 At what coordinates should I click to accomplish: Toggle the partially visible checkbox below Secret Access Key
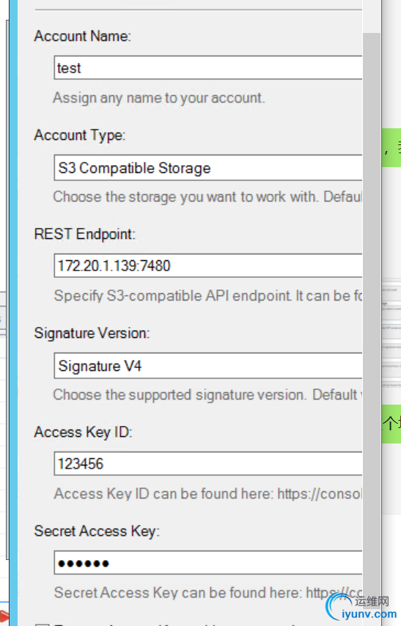point(43,624)
